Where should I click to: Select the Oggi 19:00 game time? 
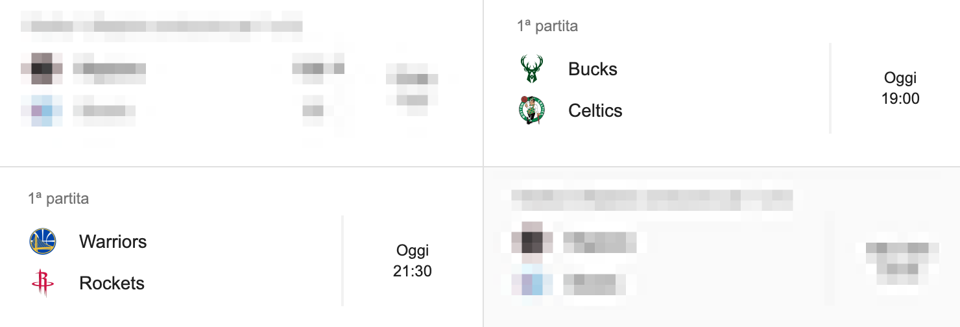click(x=900, y=88)
